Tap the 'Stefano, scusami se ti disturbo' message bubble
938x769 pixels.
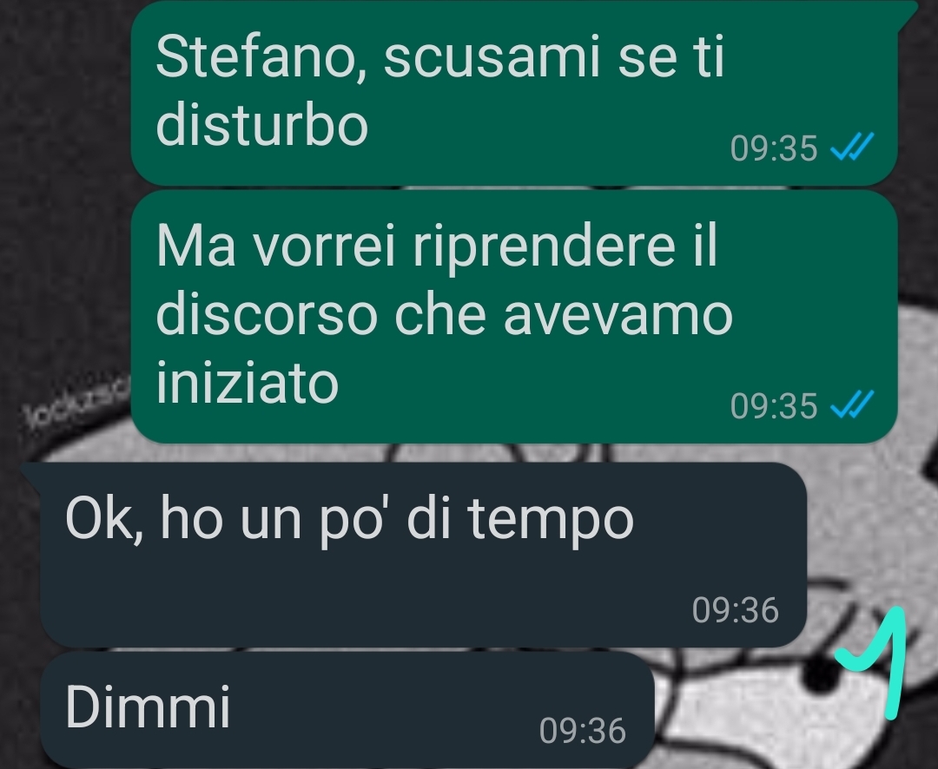[514, 93]
